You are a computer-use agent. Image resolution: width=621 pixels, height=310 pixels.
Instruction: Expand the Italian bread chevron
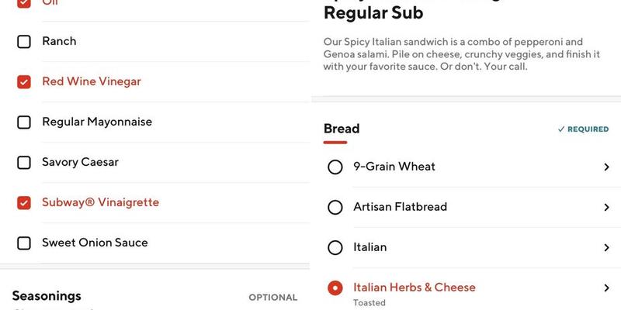606,247
